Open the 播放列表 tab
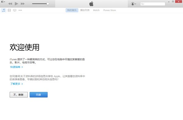183x120 pixels. (85, 10)
